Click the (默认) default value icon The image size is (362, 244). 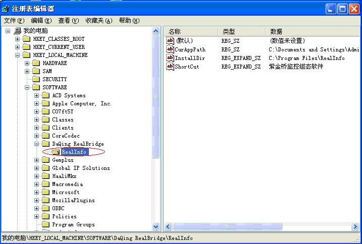(170, 41)
